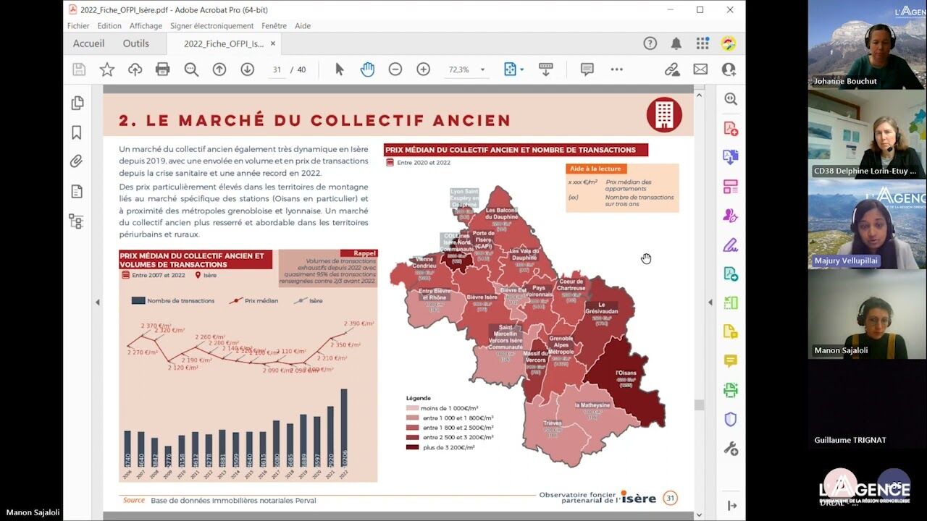The width and height of the screenshot is (927, 521).
Task: Click the print file icon
Action: [x=163, y=69]
